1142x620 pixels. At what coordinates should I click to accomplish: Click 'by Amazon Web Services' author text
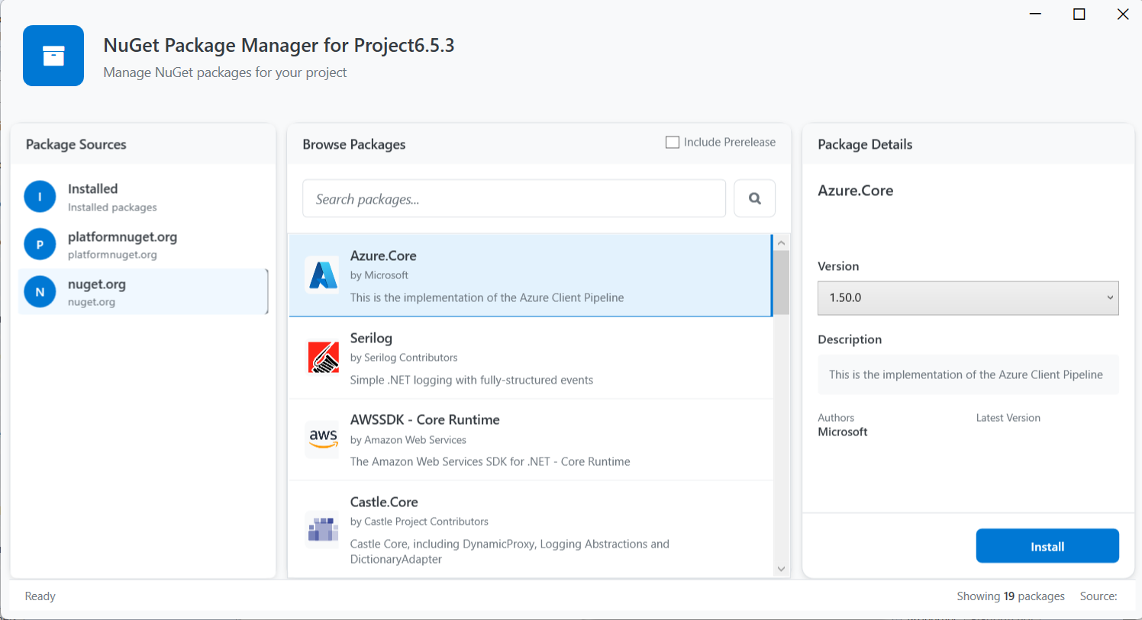tap(408, 440)
